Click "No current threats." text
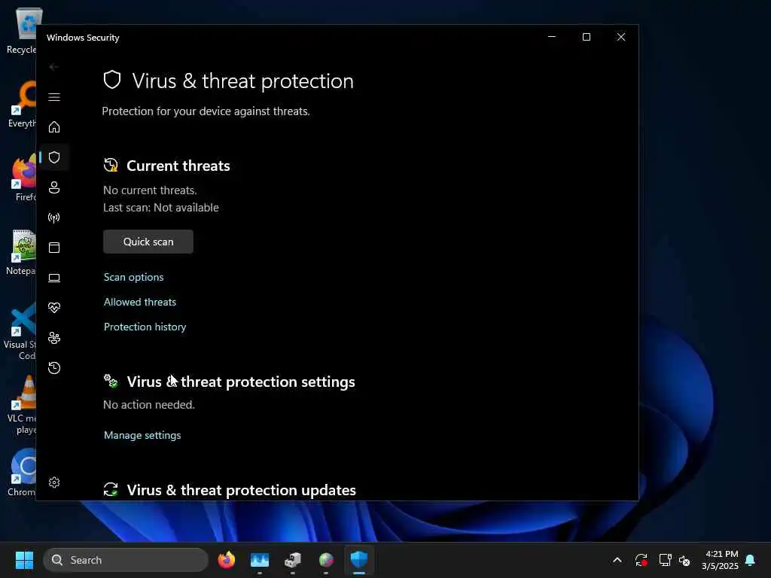771x578 pixels. click(x=150, y=190)
